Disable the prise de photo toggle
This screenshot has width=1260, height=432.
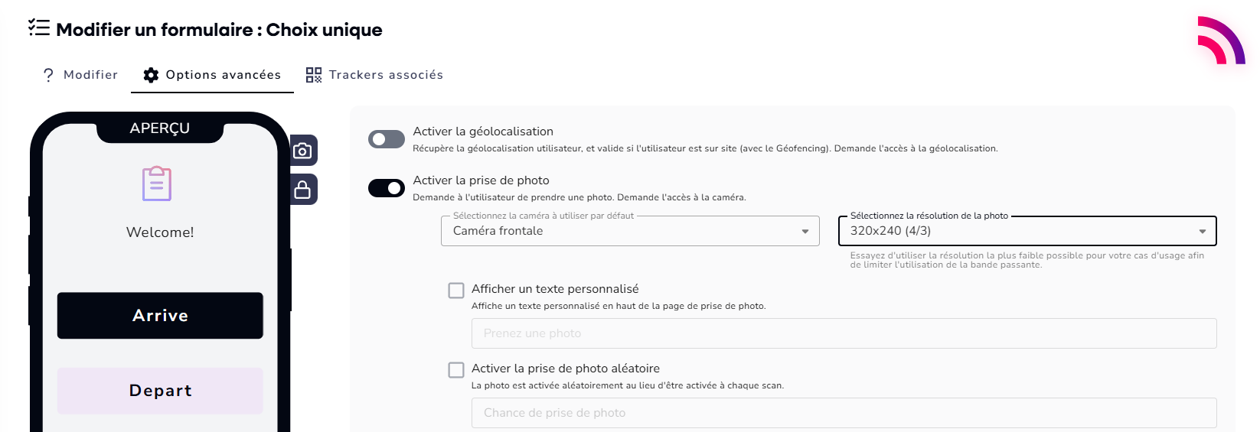tap(387, 188)
